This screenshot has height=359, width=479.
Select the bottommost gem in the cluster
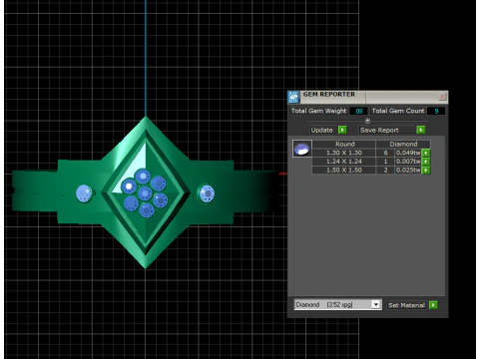tap(147, 210)
